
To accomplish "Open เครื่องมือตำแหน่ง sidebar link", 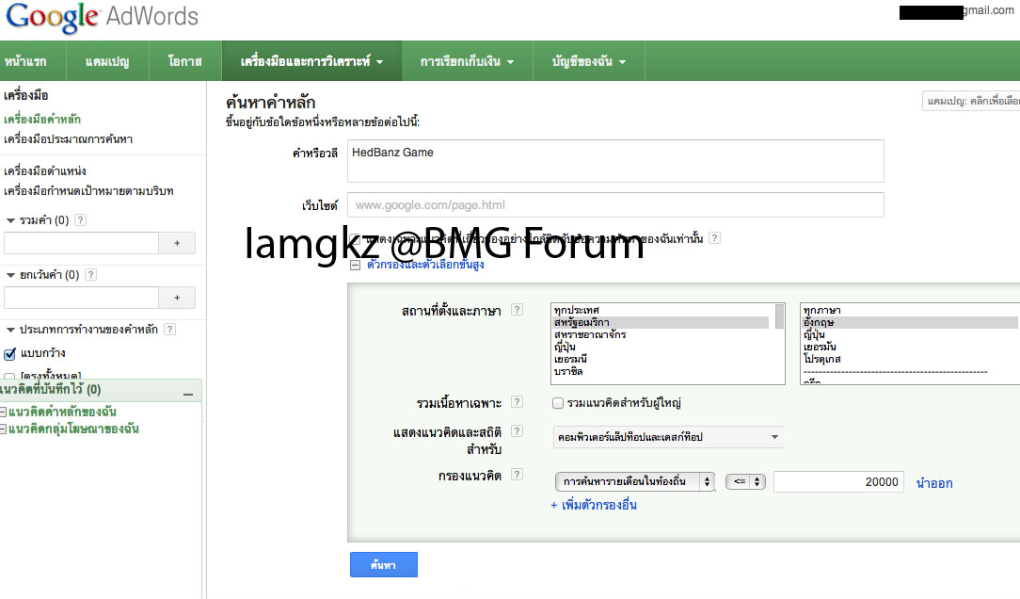I will [x=45, y=170].
